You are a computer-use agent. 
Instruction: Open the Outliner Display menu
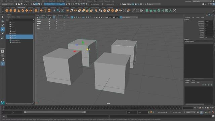click(9, 17)
